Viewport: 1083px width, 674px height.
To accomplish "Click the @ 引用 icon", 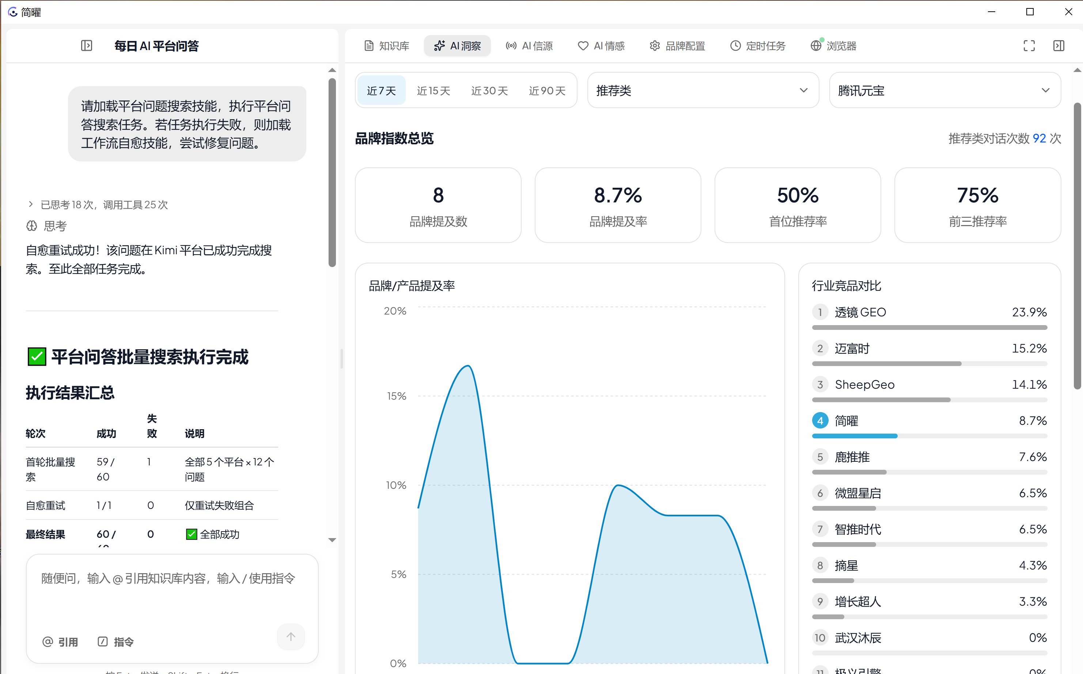I will tap(48, 641).
